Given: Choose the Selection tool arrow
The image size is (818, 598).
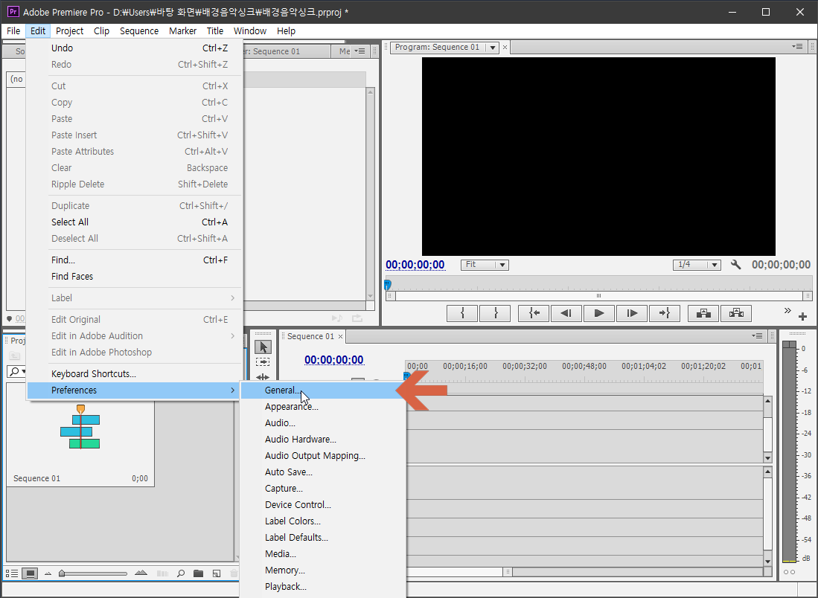Looking at the screenshot, I should point(263,347).
